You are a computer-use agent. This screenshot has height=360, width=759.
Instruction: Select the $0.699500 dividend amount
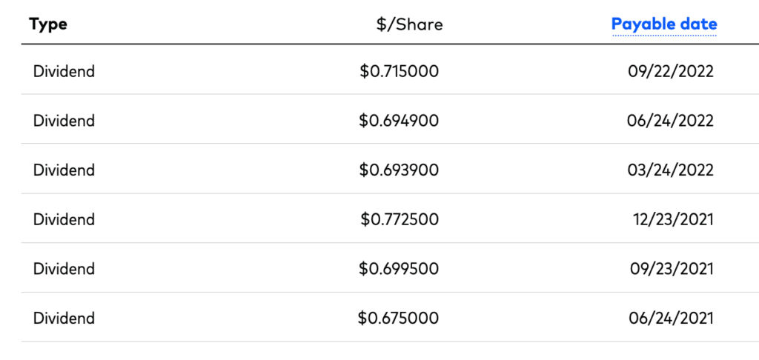[399, 268]
